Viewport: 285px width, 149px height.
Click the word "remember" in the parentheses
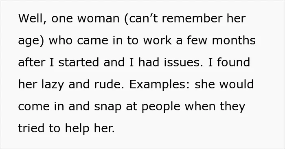coord(192,18)
